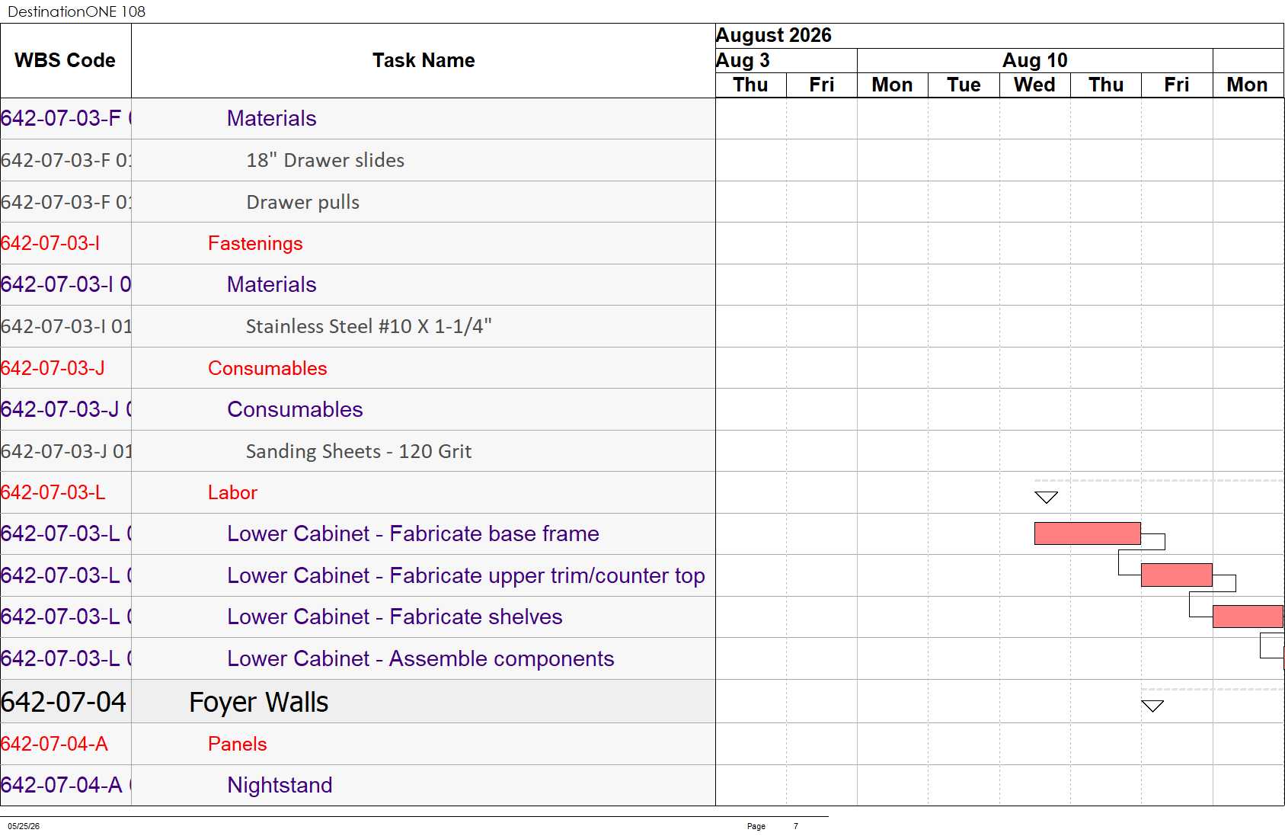Select the Labor summary task name

click(x=232, y=492)
